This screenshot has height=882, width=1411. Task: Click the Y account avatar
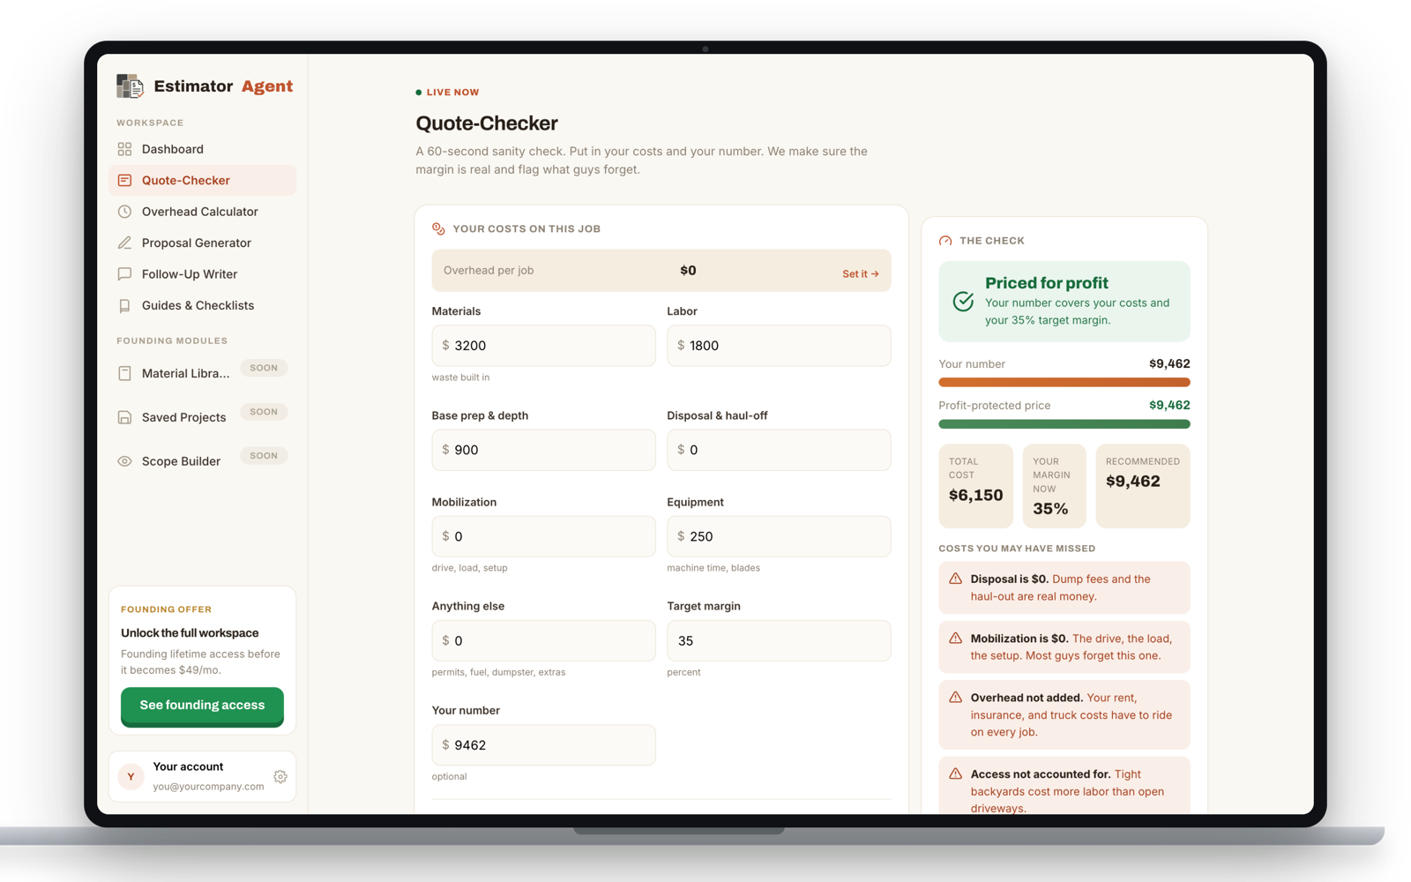click(x=131, y=776)
